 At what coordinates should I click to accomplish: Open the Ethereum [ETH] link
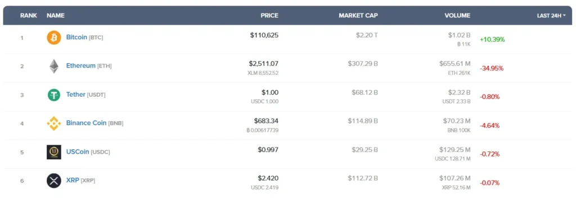[x=89, y=66]
